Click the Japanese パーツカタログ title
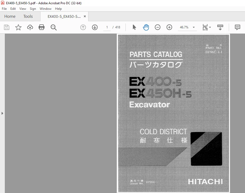 tap(156, 65)
